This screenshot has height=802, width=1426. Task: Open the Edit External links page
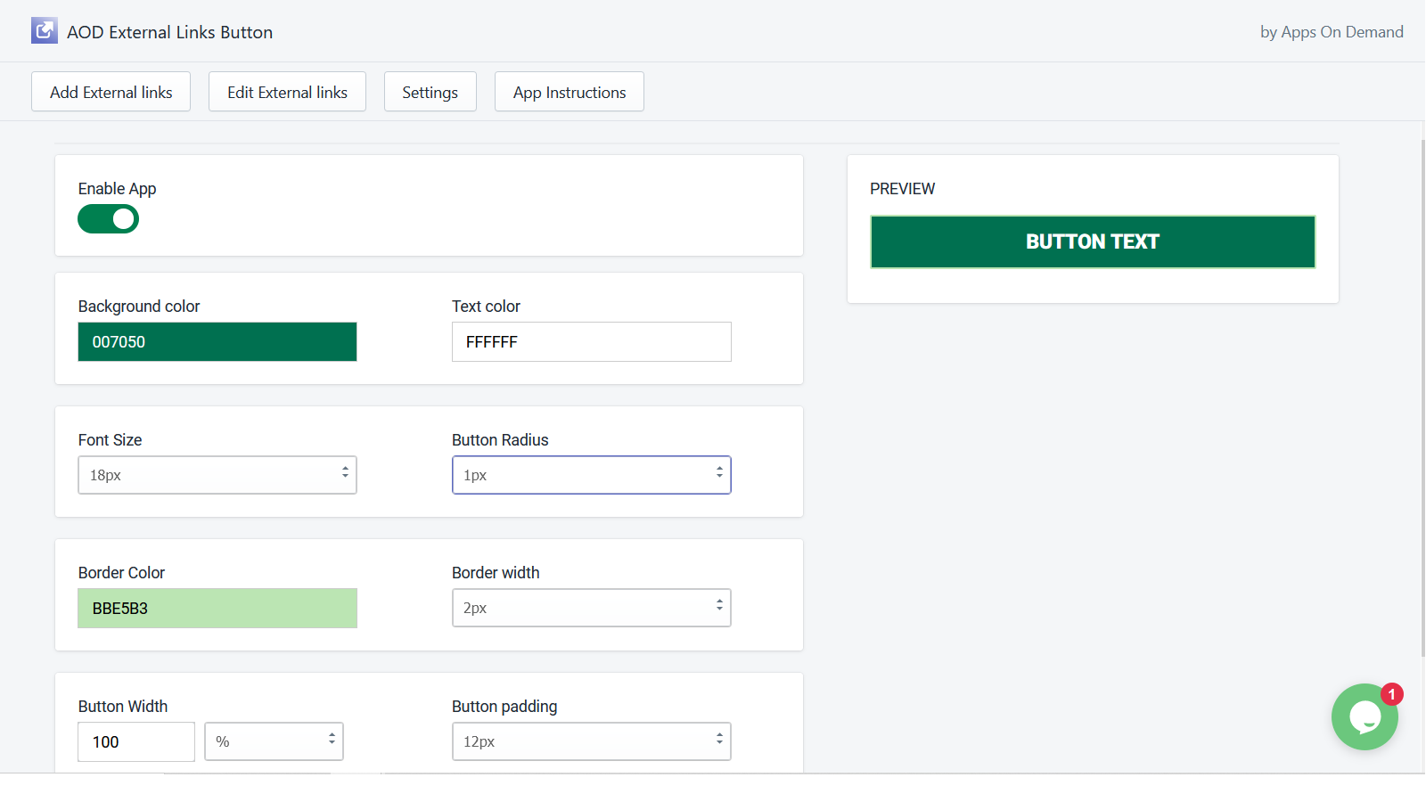pos(287,91)
